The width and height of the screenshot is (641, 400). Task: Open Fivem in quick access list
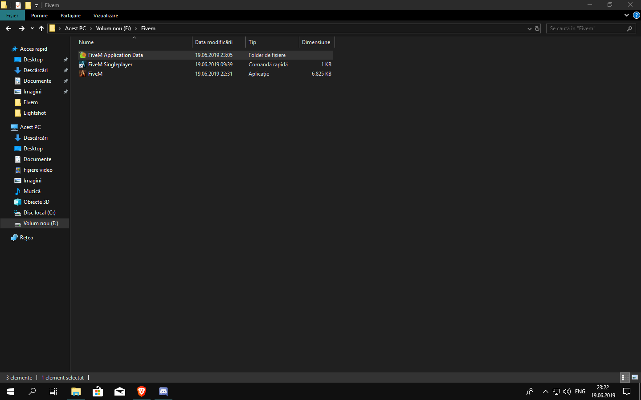[31, 102]
